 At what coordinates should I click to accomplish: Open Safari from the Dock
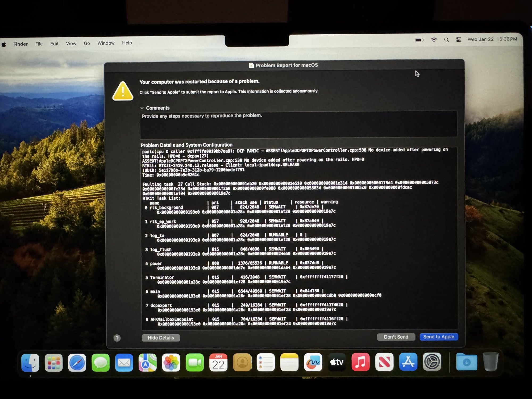point(77,363)
